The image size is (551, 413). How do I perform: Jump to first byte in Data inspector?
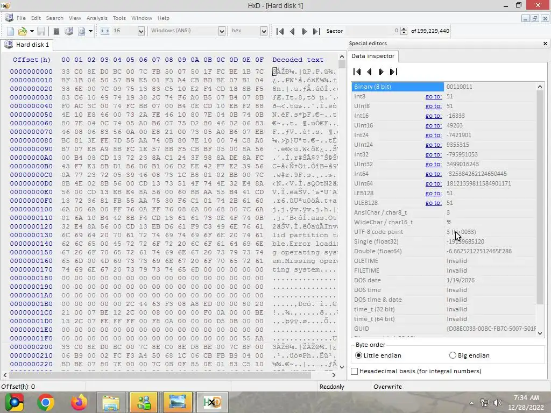pyautogui.click(x=357, y=72)
